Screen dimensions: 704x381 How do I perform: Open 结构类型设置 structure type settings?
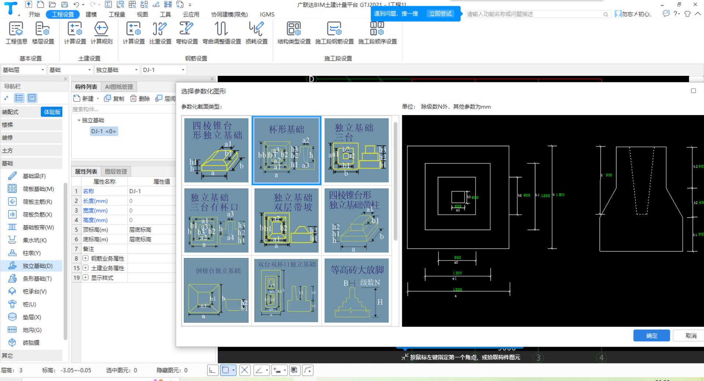[x=294, y=33]
